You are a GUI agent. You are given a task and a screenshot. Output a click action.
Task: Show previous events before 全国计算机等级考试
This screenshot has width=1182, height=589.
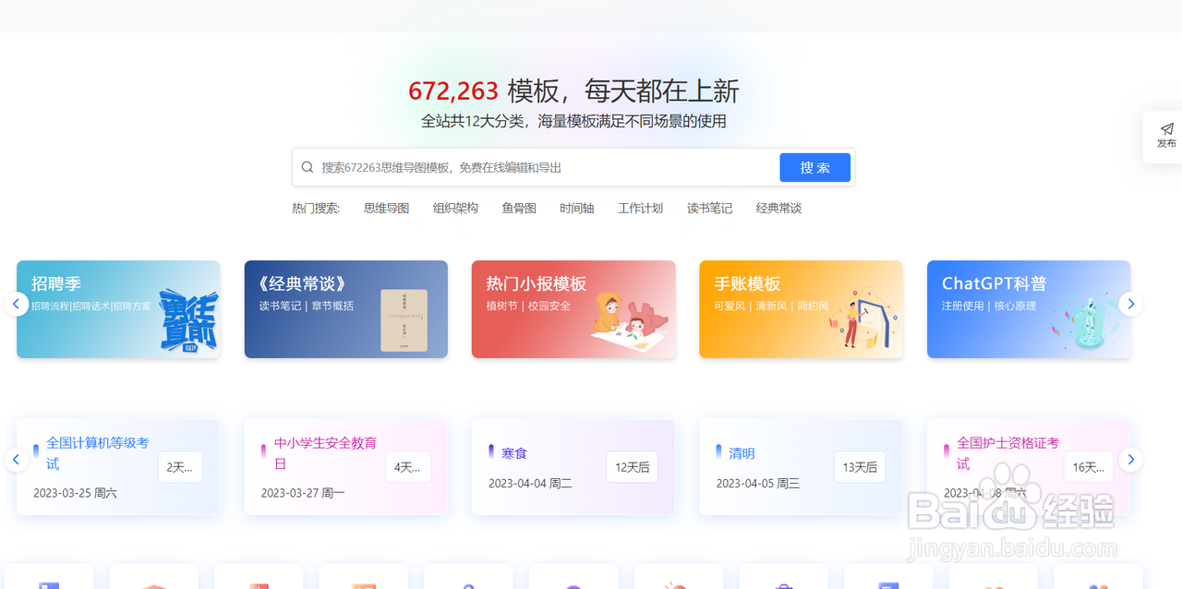point(17,459)
